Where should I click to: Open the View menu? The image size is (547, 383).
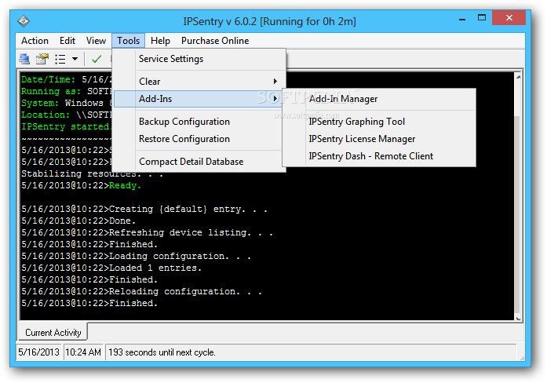click(96, 41)
